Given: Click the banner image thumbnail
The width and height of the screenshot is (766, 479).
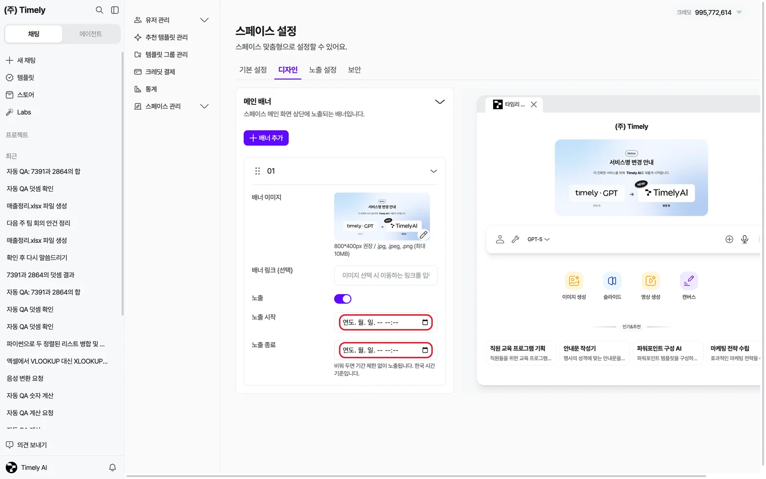Looking at the screenshot, I should click(382, 217).
